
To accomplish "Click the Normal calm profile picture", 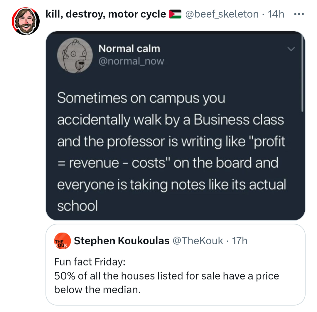I will 75,55.
